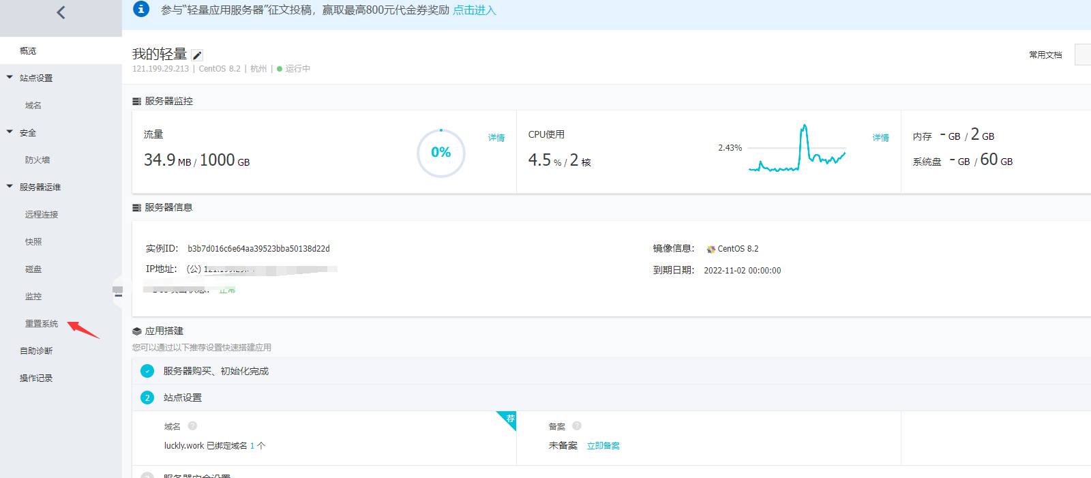The width and height of the screenshot is (1091, 478).
Task: Open 重置系统 in the sidebar
Action: 42,324
